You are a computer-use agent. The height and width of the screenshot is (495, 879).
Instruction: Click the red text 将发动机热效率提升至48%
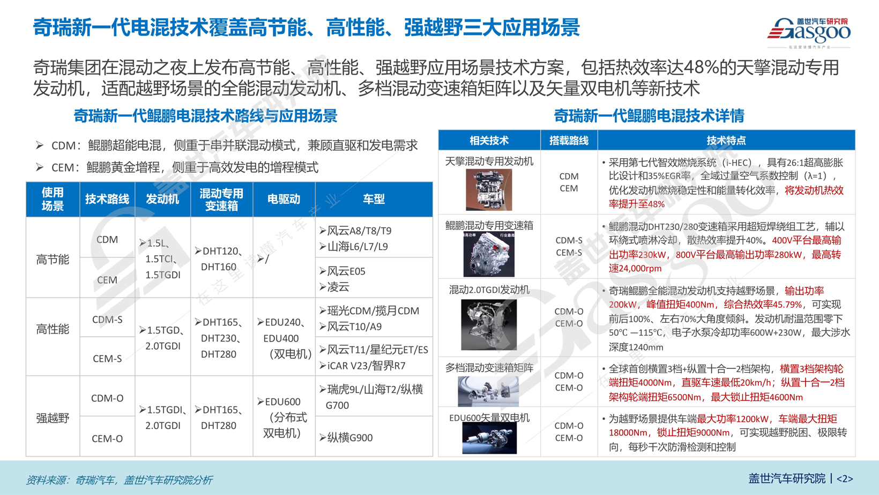tap(726, 197)
